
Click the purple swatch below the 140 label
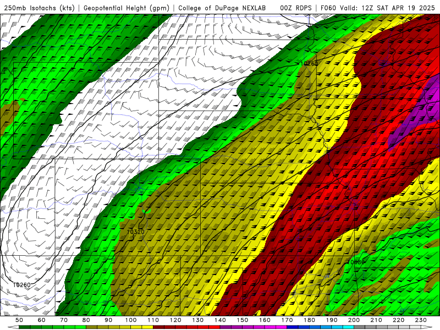226,327
